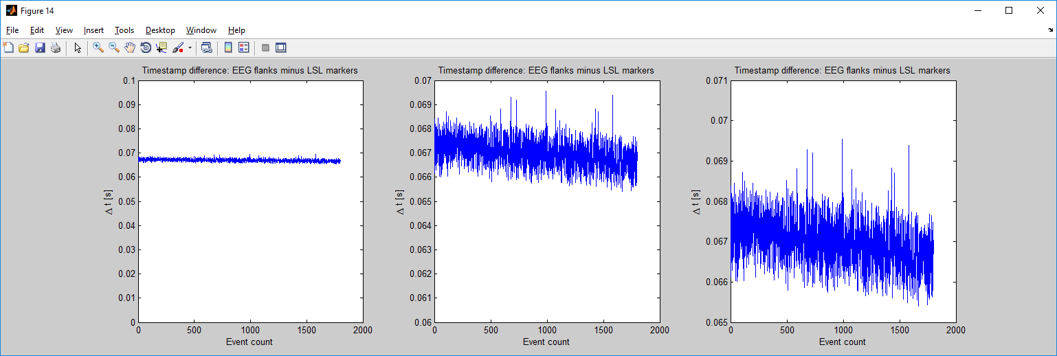1057x356 pixels.
Task: Open the Insert menu
Action: pos(93,30)
